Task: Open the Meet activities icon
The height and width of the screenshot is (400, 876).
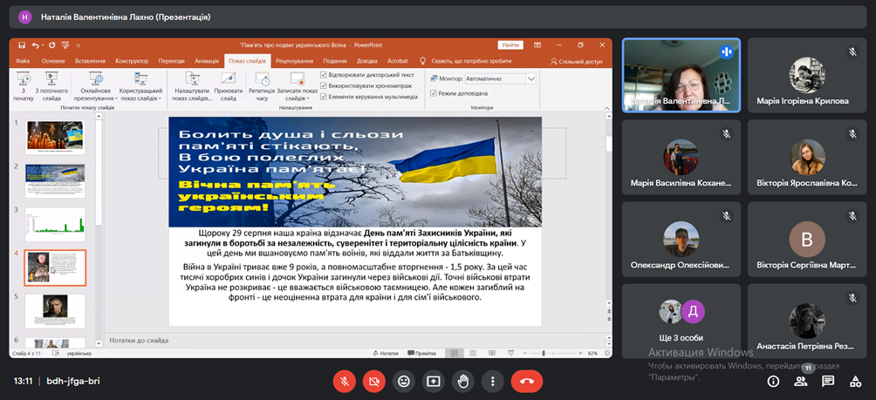Action: (855, 381)
